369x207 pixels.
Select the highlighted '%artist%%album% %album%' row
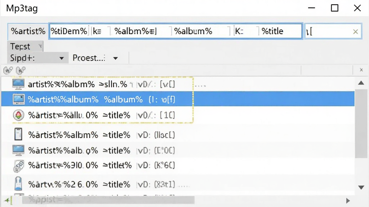tap(178, 99)
